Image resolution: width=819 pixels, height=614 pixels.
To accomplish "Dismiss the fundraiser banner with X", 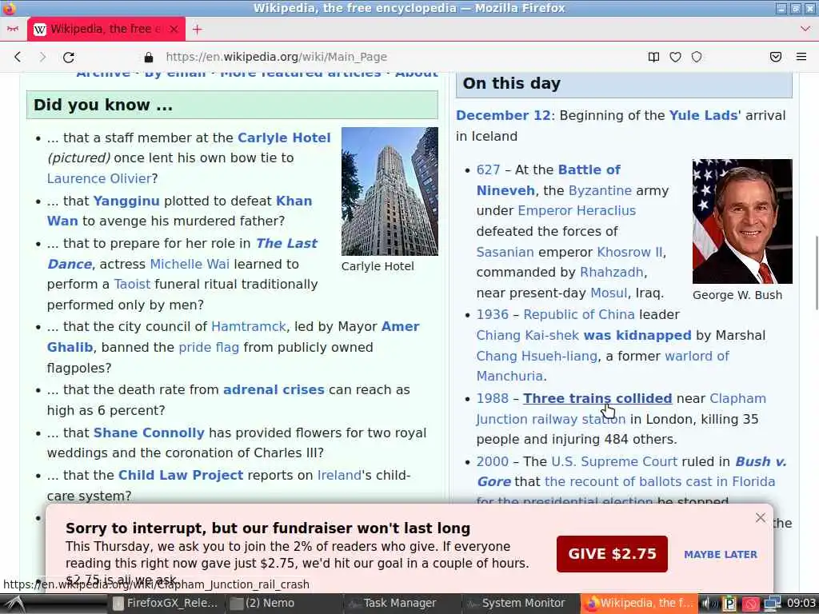I will point(761,517).
